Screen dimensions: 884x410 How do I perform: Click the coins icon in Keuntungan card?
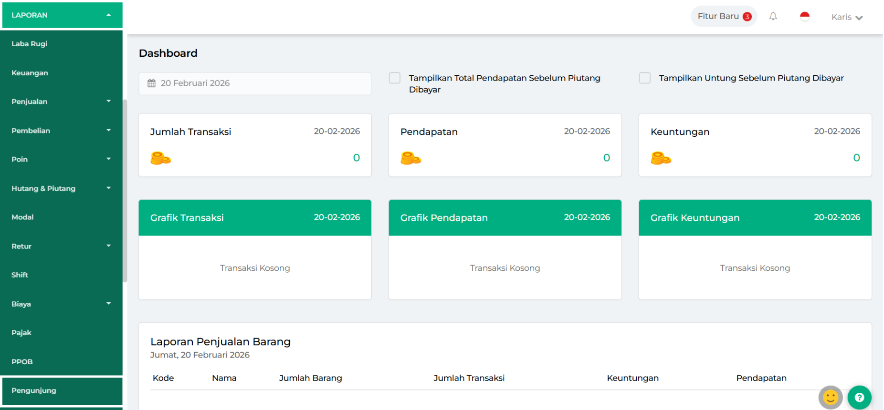click(661, 158)
